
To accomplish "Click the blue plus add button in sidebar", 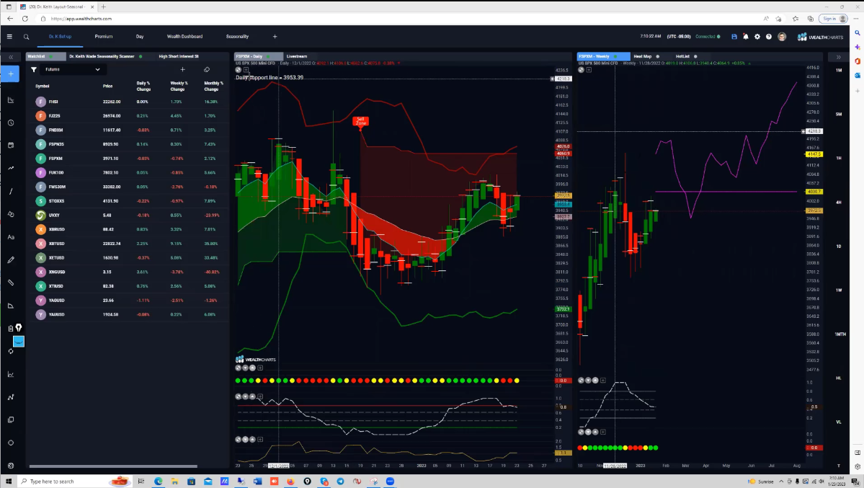I will (11, 74).
